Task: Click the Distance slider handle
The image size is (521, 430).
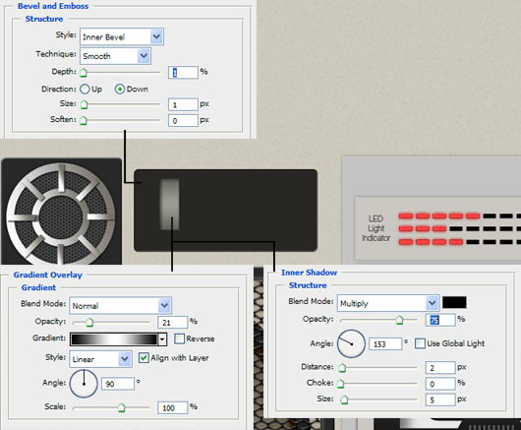Action: (x=342, y=367)
